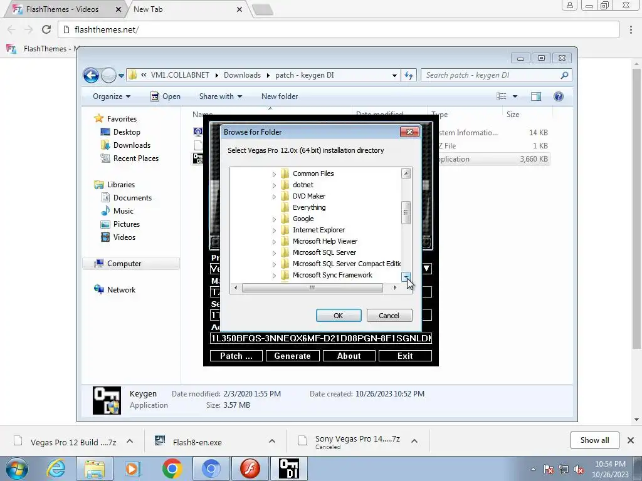Click the activation code field in keygen
The image size is (642, 481).
pos(320,338)
